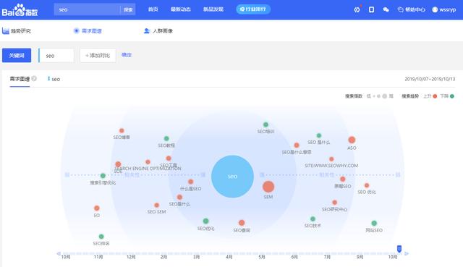Click the code-brackets icon in the top bar

tap(357, 9)
